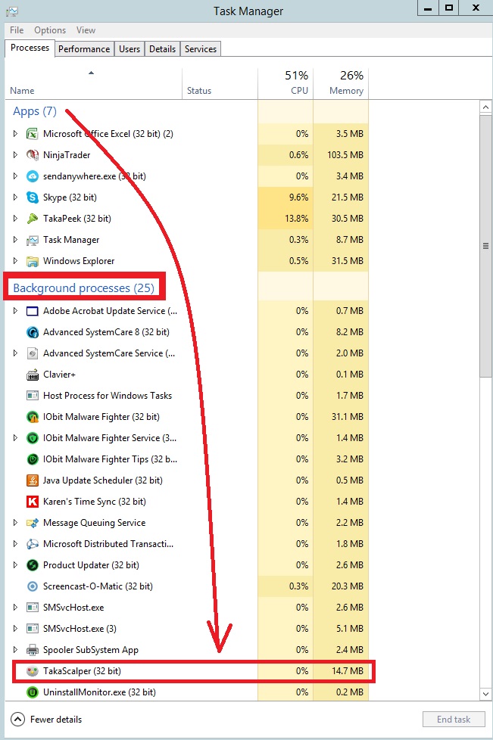
Task: Click the TakaPeek app icon
Action: (33, 219)
